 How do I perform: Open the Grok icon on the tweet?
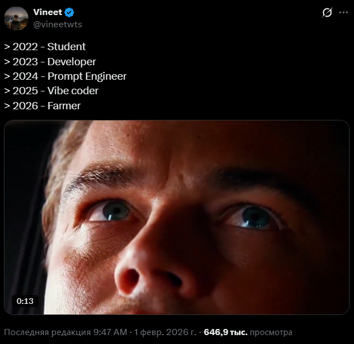tap(327, 13)
